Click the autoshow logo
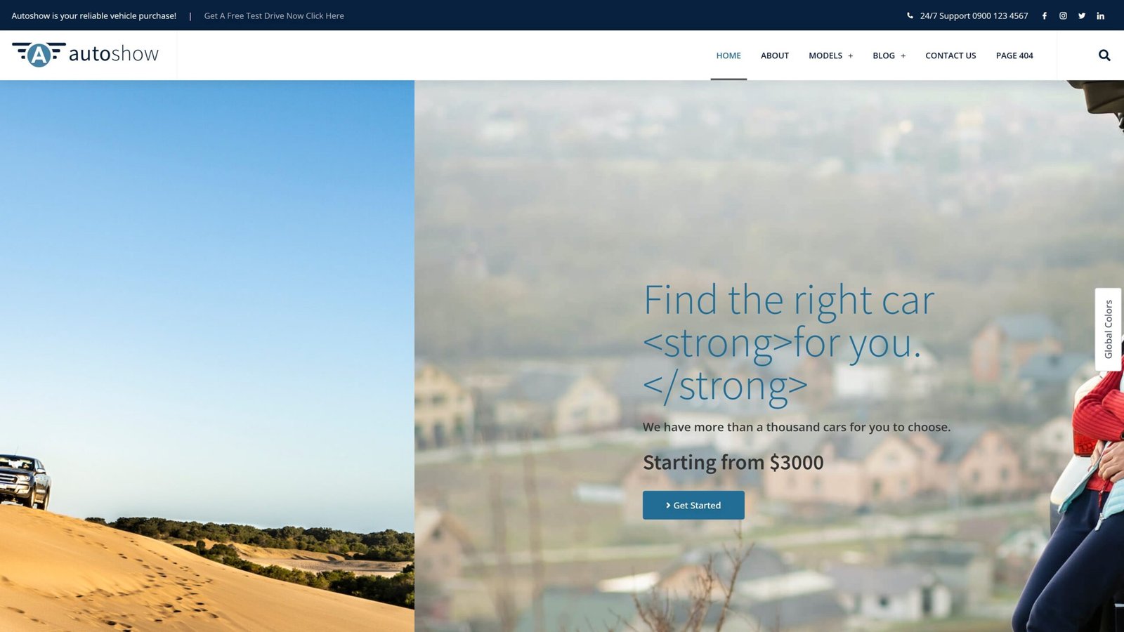 (85, 54)
